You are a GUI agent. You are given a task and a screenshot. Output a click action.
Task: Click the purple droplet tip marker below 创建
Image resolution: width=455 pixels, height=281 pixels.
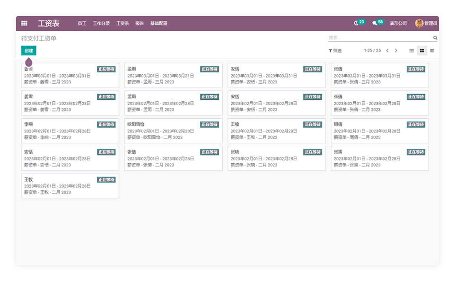29,62
